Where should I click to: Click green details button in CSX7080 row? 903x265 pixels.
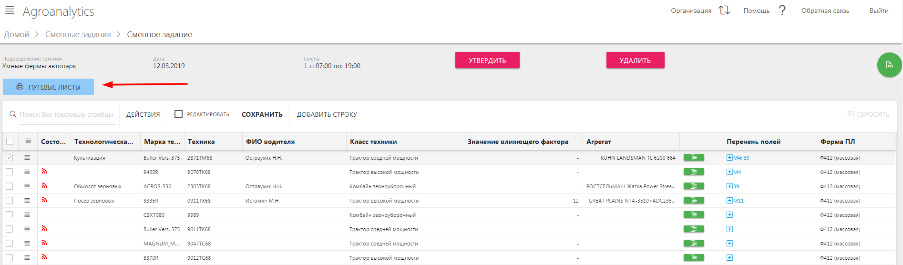coord(694,215)
